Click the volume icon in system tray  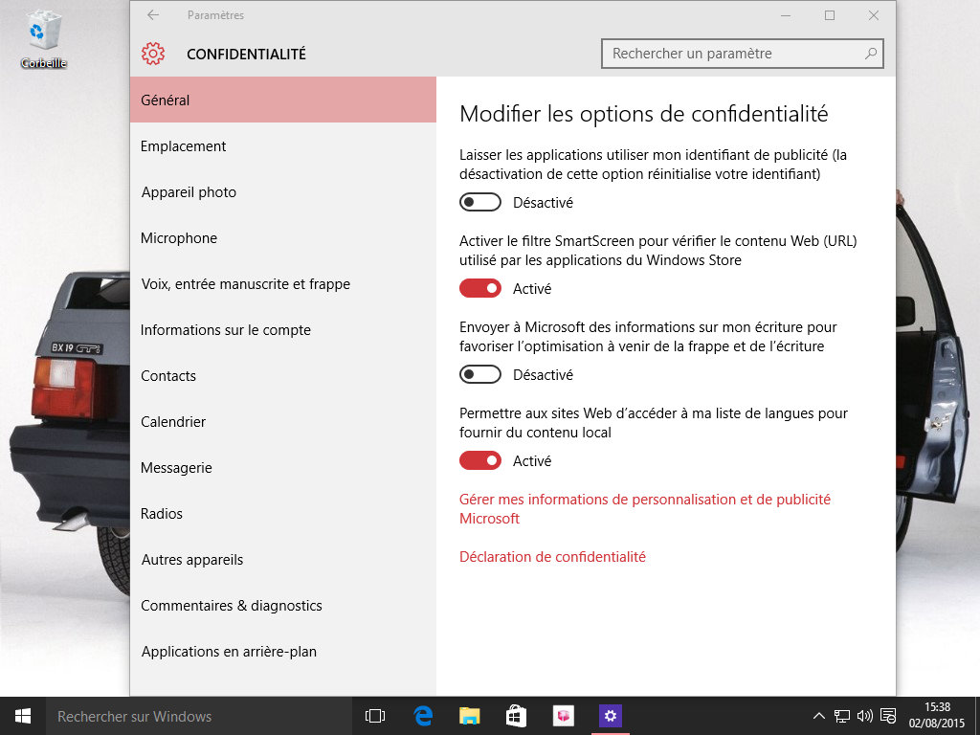pyautogui.click(x=864, y=716)
